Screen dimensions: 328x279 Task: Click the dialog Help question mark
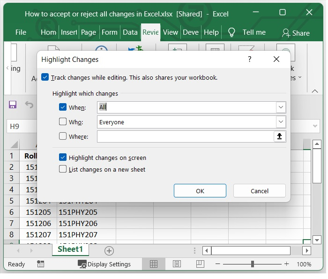pos(249,59)
